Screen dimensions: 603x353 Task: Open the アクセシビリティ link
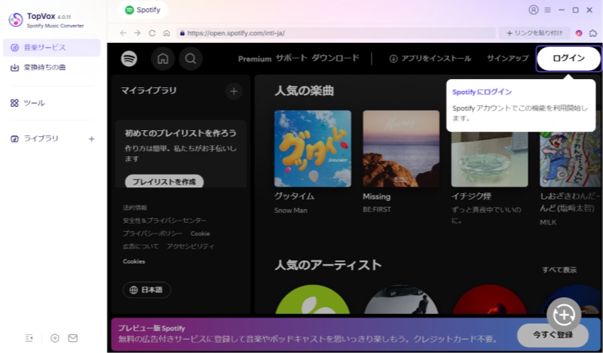tap(191, 246)
